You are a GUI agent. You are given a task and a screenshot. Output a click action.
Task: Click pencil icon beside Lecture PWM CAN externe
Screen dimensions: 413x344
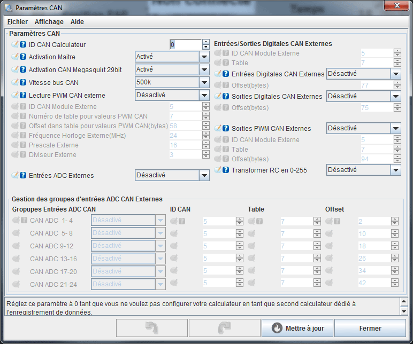pos(15,96)
